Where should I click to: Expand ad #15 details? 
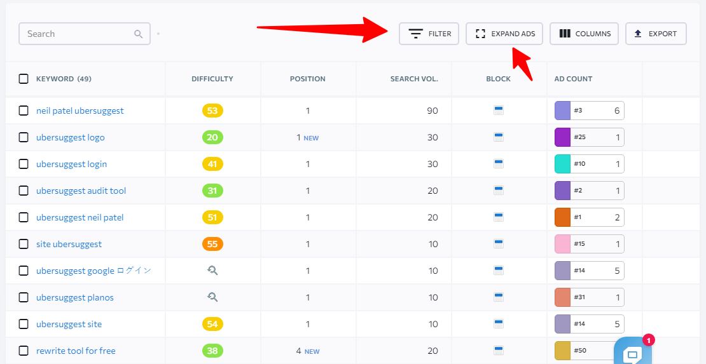pos(590,244)
